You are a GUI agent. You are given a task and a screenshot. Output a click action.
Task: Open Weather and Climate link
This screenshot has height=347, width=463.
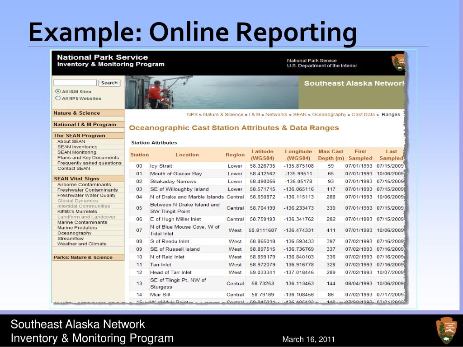point(82,244)
